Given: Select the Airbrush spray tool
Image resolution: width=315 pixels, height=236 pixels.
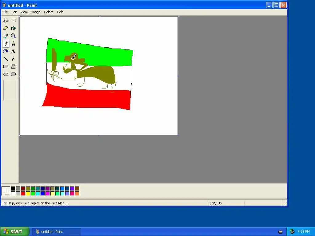Looking at the screenshot, I should pyautogui.click(x=6, y=51).
